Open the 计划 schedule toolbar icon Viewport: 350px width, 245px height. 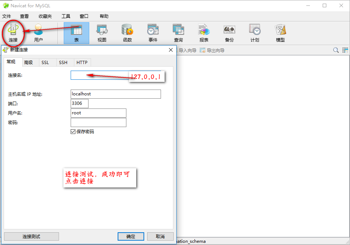click(255, 33)
